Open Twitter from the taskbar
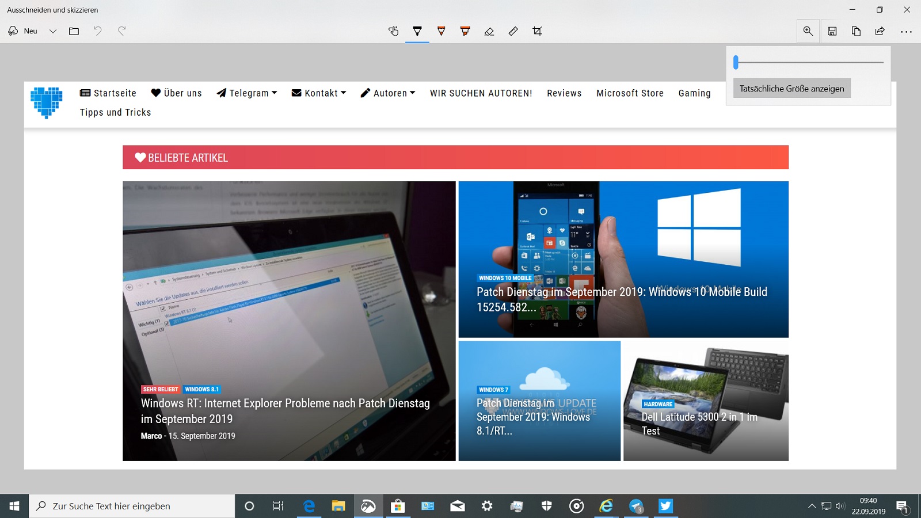Image resolution: width=921 pixels, height=518 pixels. (x=665, y=506)
